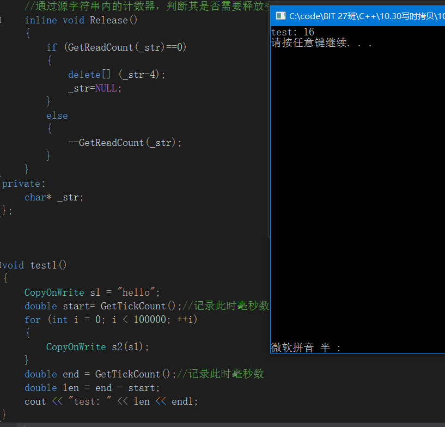445x427 pixels.
Task: Click the '--GetReadCount(_str);' statement
Action: pyautogui.click(x=125, y=143)
